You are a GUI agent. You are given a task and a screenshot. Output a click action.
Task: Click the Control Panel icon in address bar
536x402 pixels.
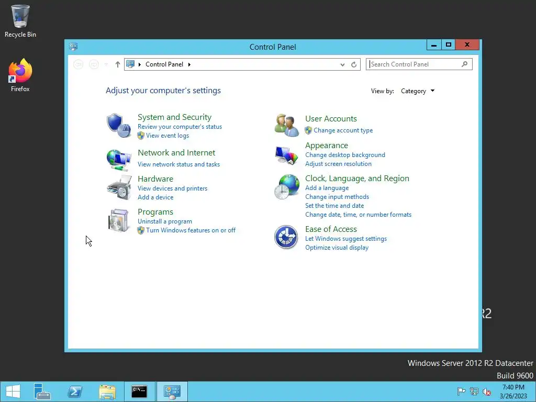[130, 64]
